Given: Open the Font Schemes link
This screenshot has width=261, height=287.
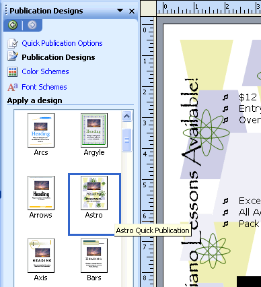Looking at the screenshot, I should 44,87.
